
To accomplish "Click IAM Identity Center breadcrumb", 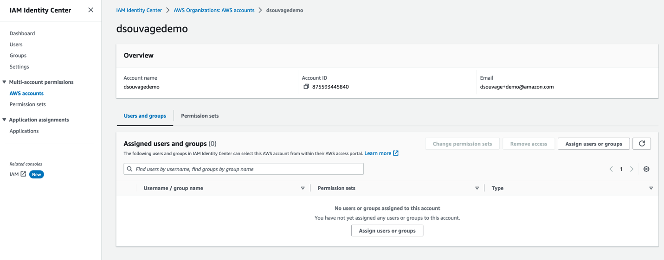I will point(139,10).
